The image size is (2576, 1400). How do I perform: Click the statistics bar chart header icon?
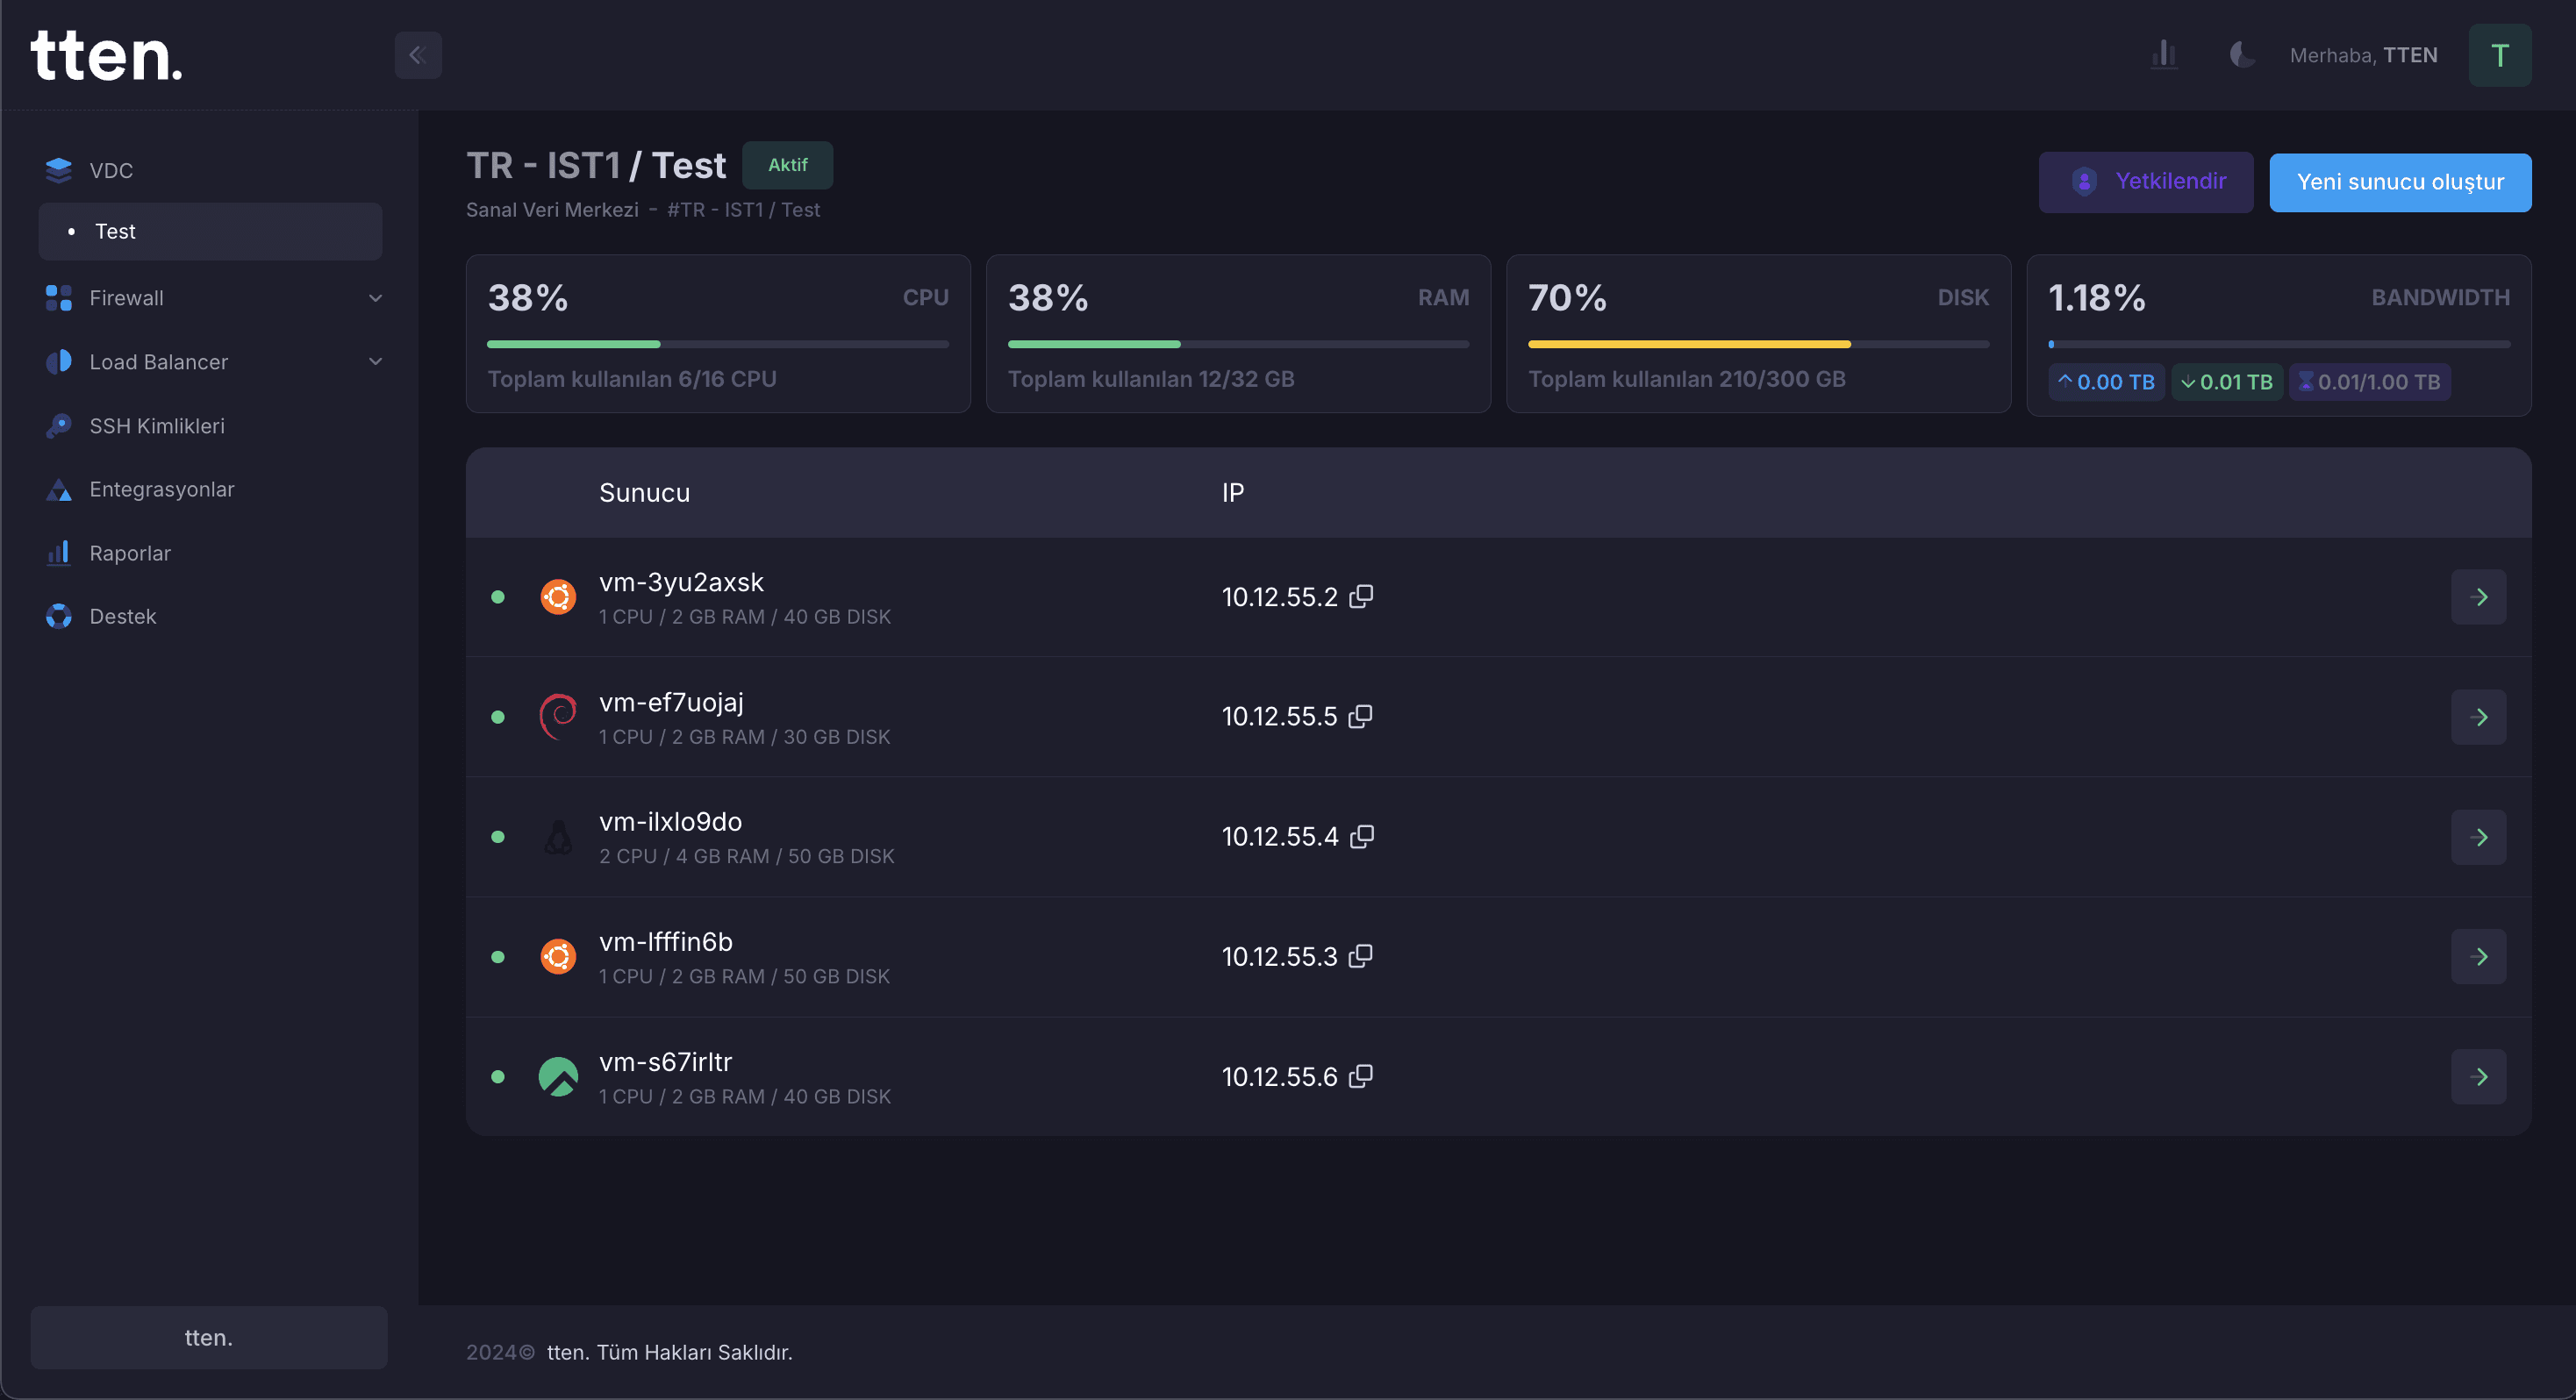pyautogui.click(x=2164, y=55)
